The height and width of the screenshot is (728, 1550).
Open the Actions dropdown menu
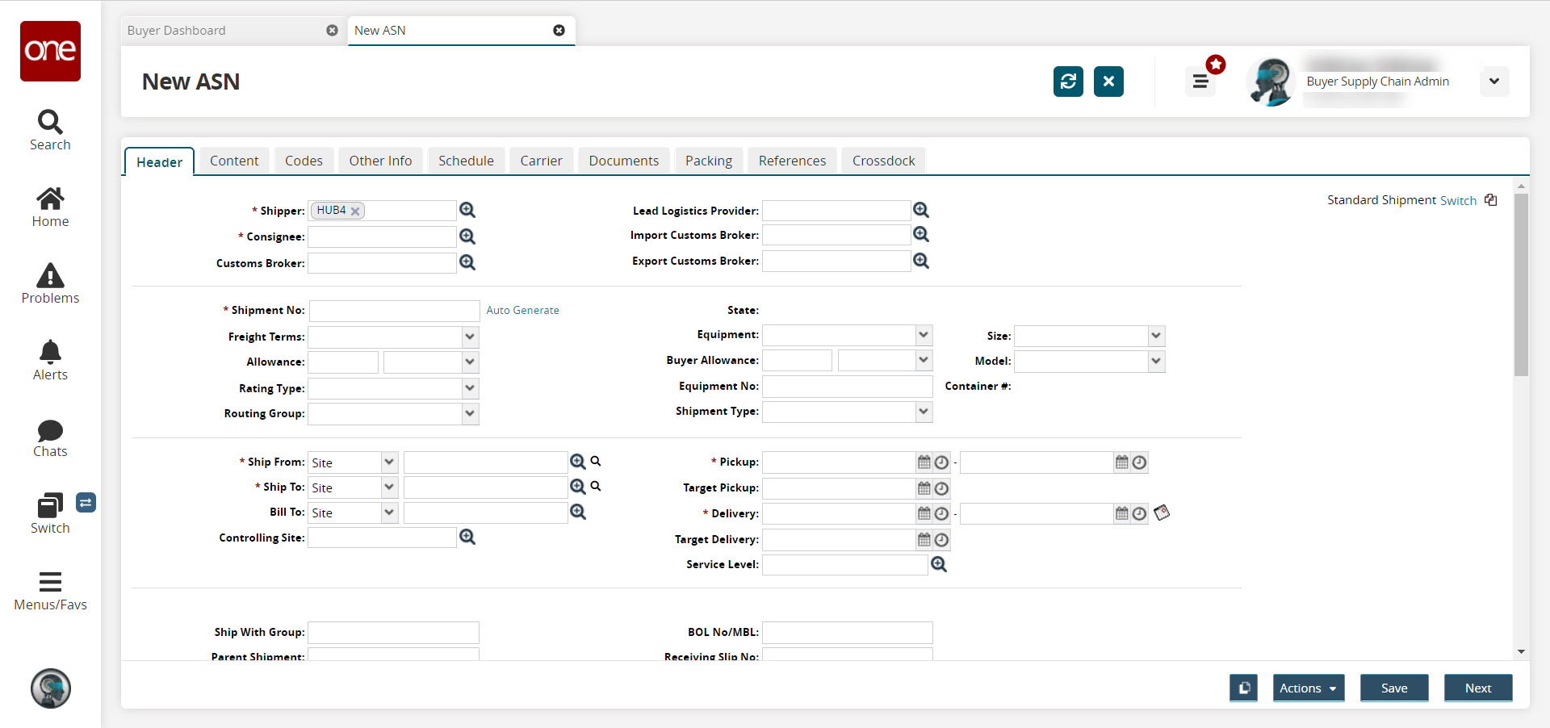click(1308, 688)
